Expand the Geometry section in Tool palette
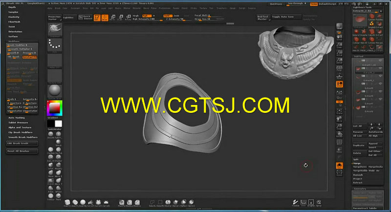 [360, 189]
